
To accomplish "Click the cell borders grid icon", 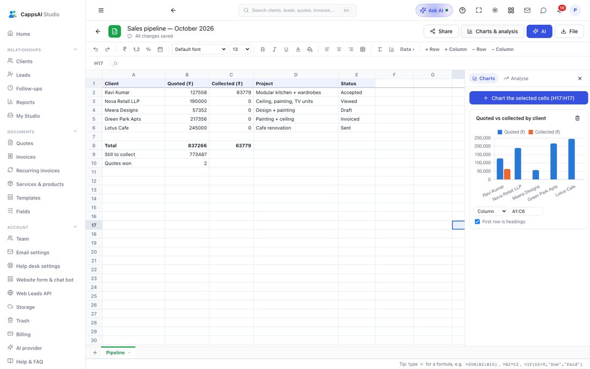I will coord(363,49).
